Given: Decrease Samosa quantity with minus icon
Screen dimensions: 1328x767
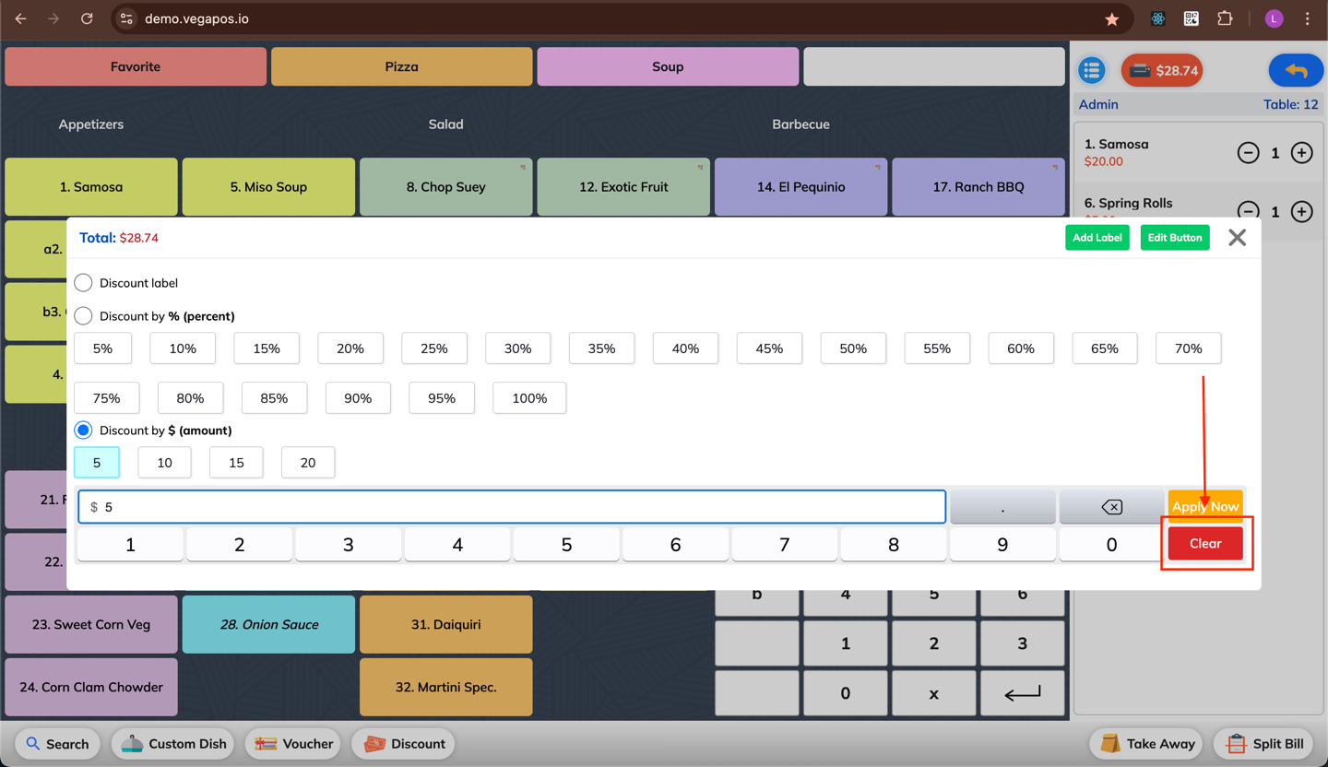Looking at the screenshot, I should click(x=1248, y=153).
